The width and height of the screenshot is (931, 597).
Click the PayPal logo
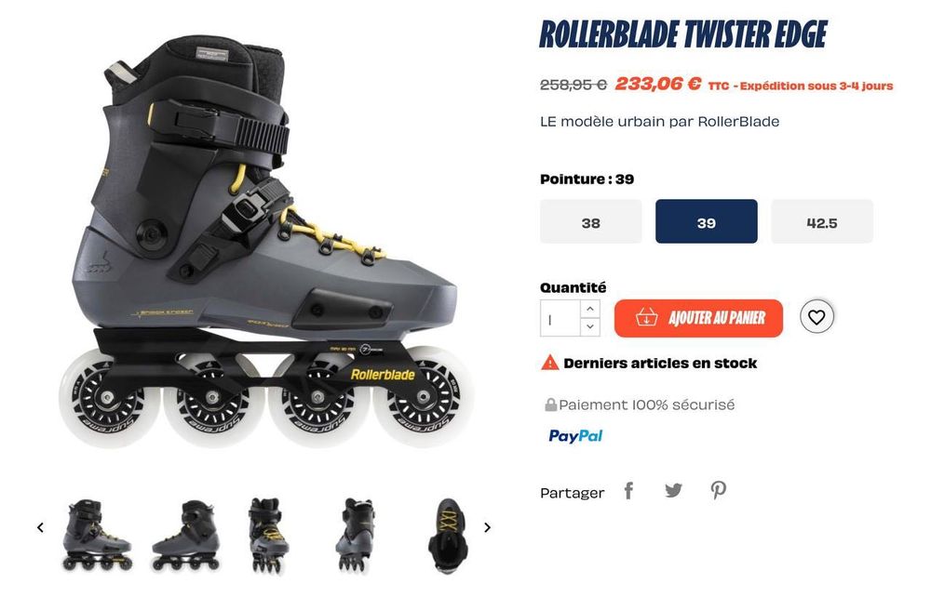click(x=575, y=436)
